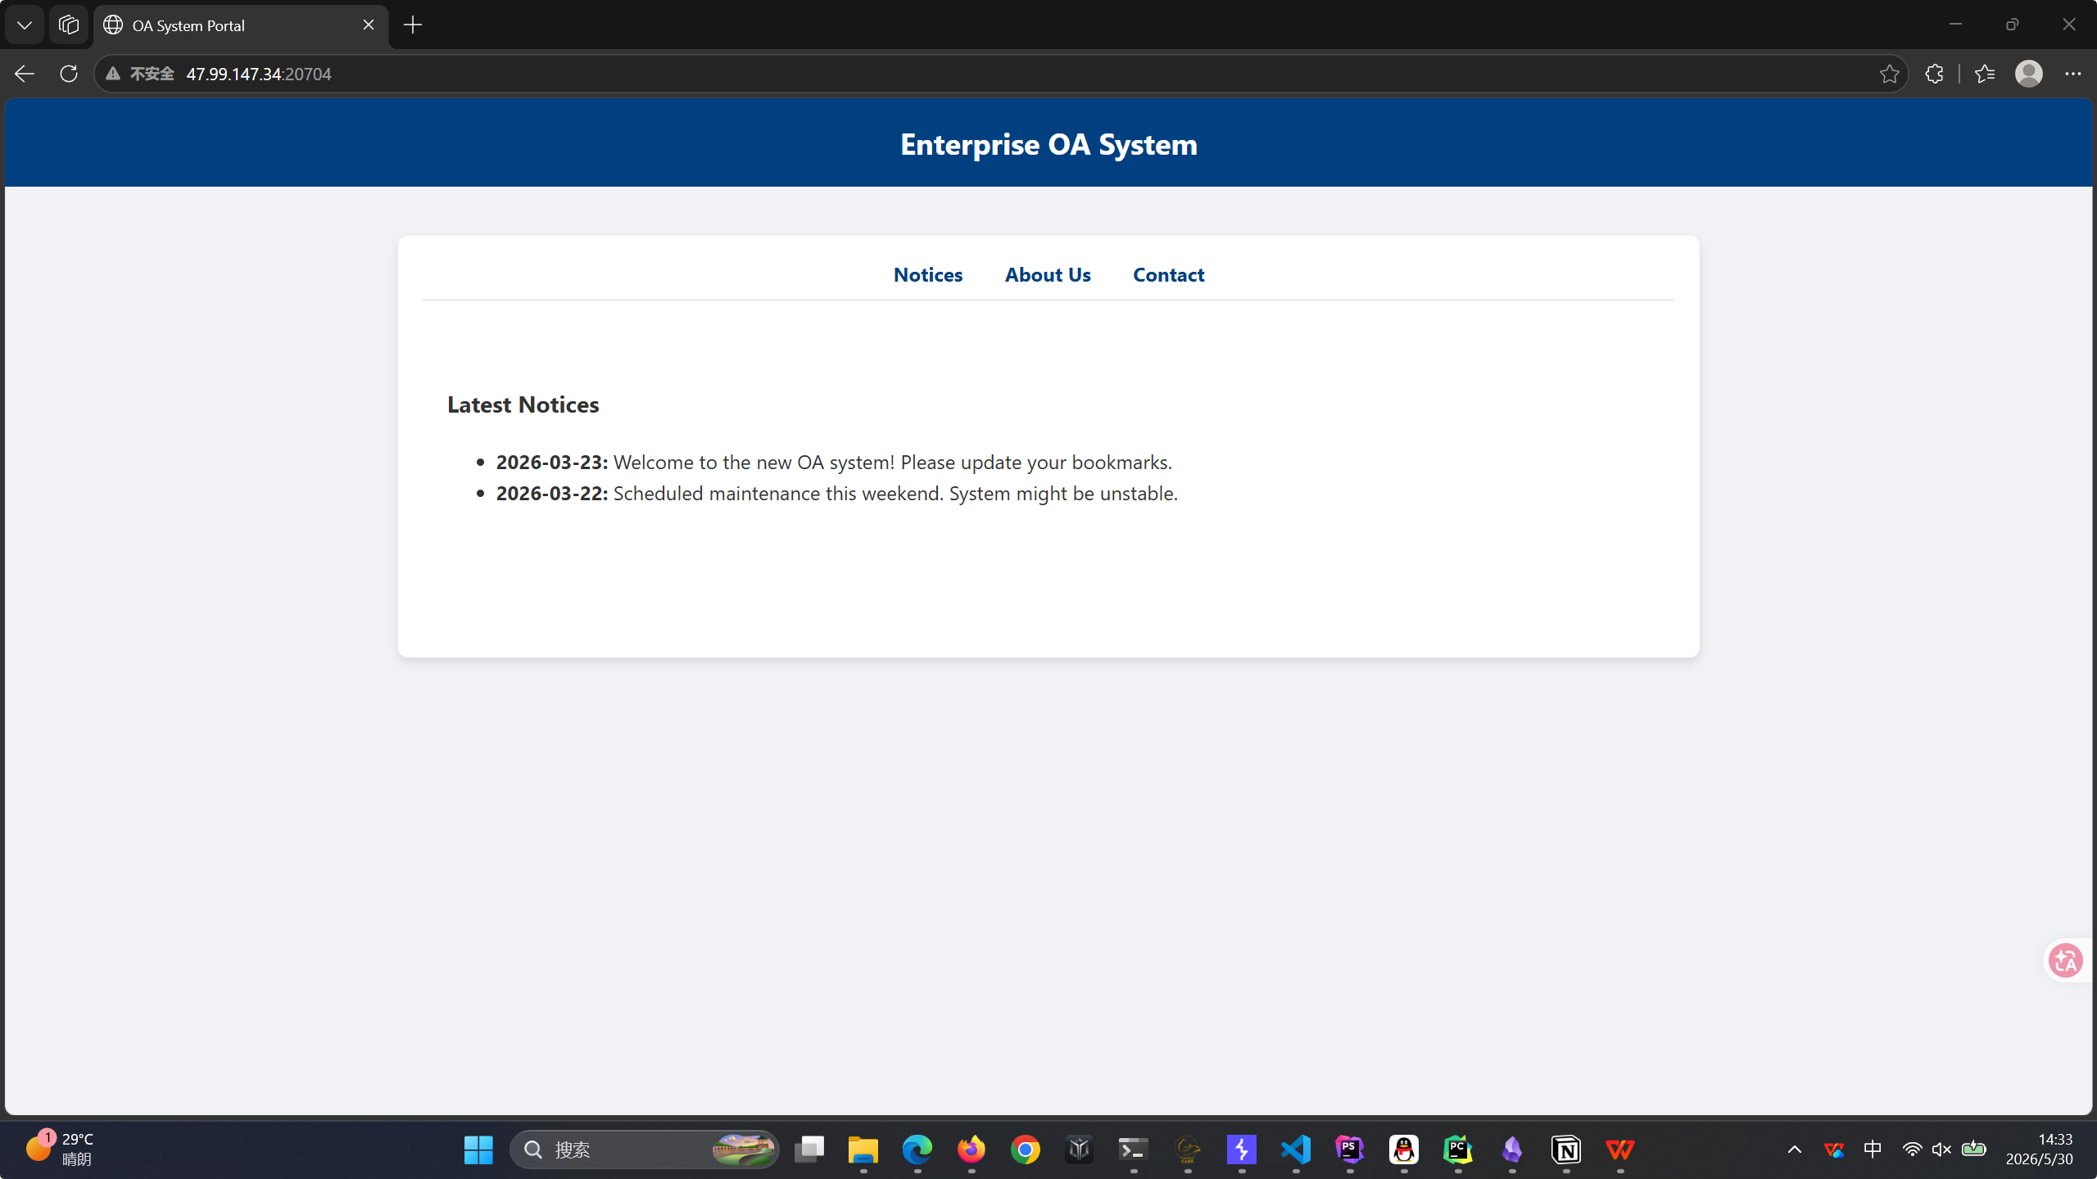Viewport: 2097px width, 1179px height.
Task: Open Wi-Fi network settings in tray
Action: click(x=1912, y=1150)
